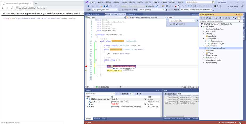Switch to the IService.cs editor tab

click(x=195, y=14)
